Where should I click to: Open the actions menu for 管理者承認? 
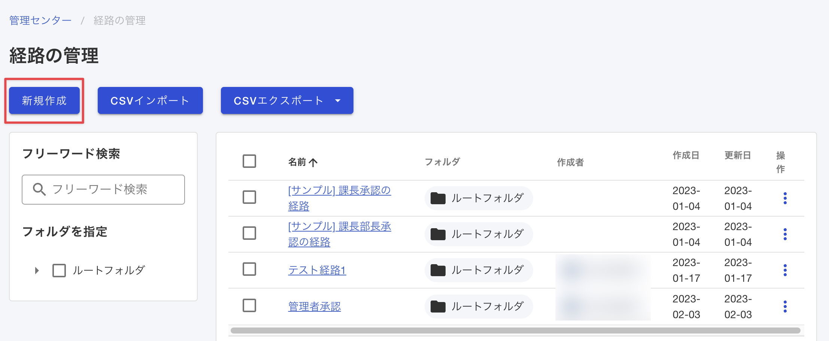coord(785,306)
